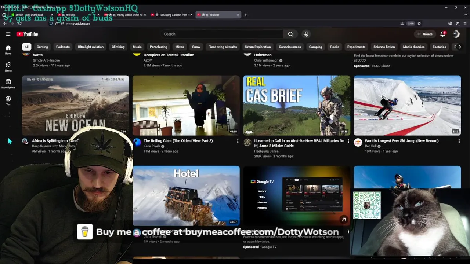Select the Media theories chip
The image size is (470, 264).
coord(413,47)
